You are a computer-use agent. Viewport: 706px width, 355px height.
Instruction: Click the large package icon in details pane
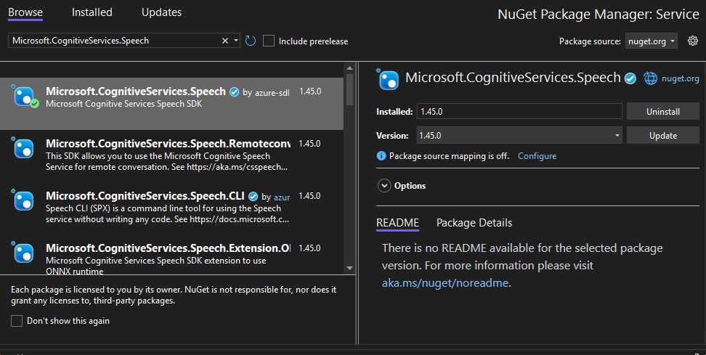(x=388, y=80)
